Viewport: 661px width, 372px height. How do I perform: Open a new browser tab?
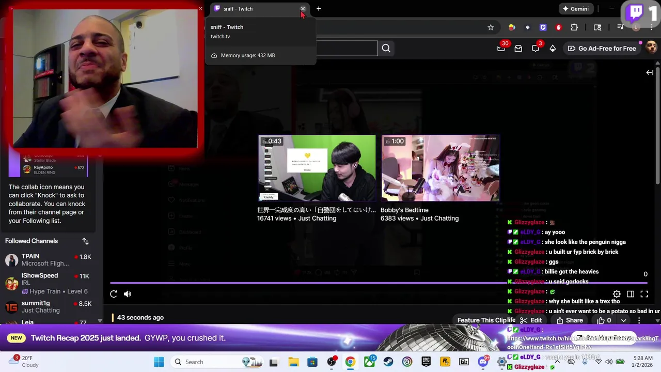(319, 9)
